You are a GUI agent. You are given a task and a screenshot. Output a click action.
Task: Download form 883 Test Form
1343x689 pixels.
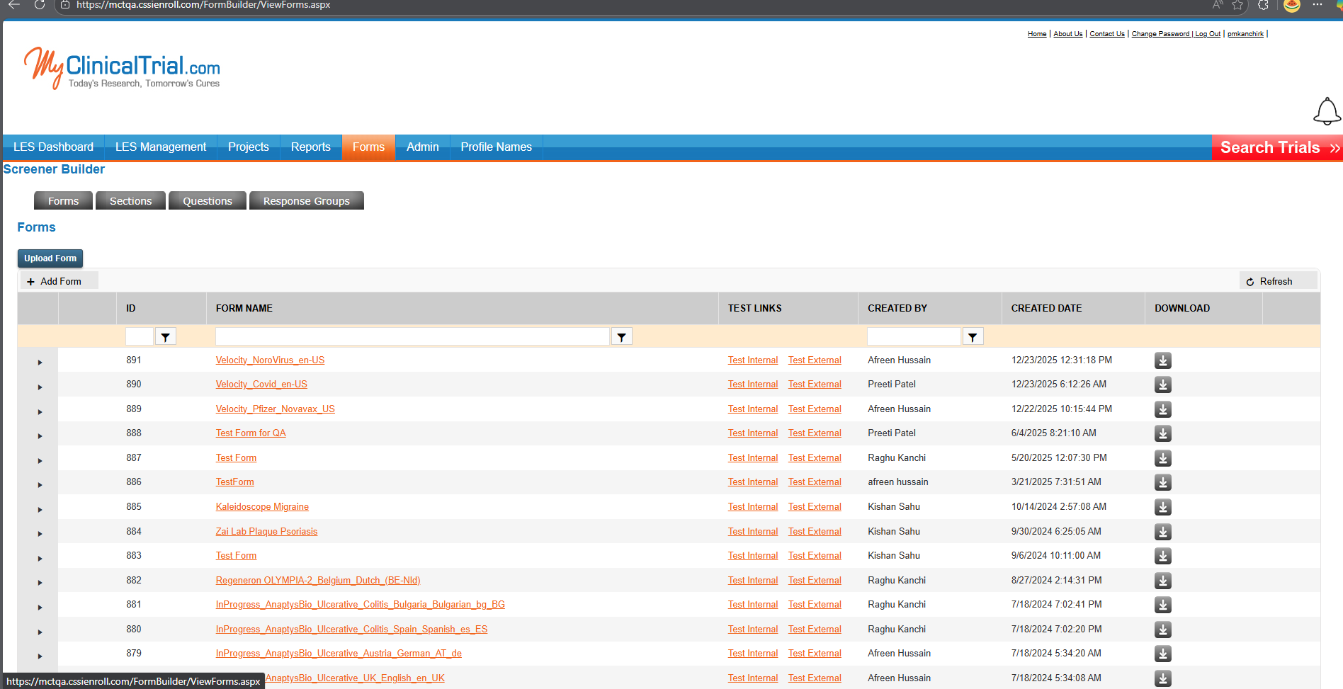[1162, 556]
